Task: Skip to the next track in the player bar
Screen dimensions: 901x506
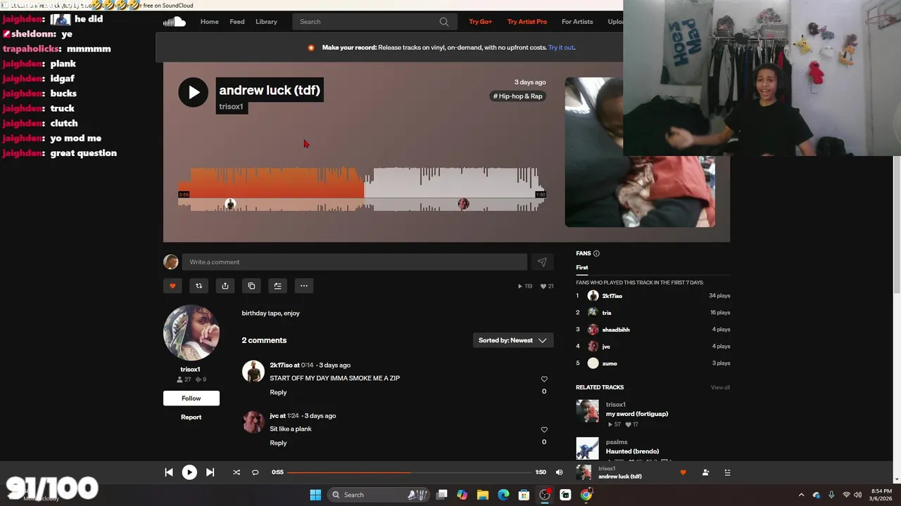Action: pyautogui.click(x=210, y=472)
